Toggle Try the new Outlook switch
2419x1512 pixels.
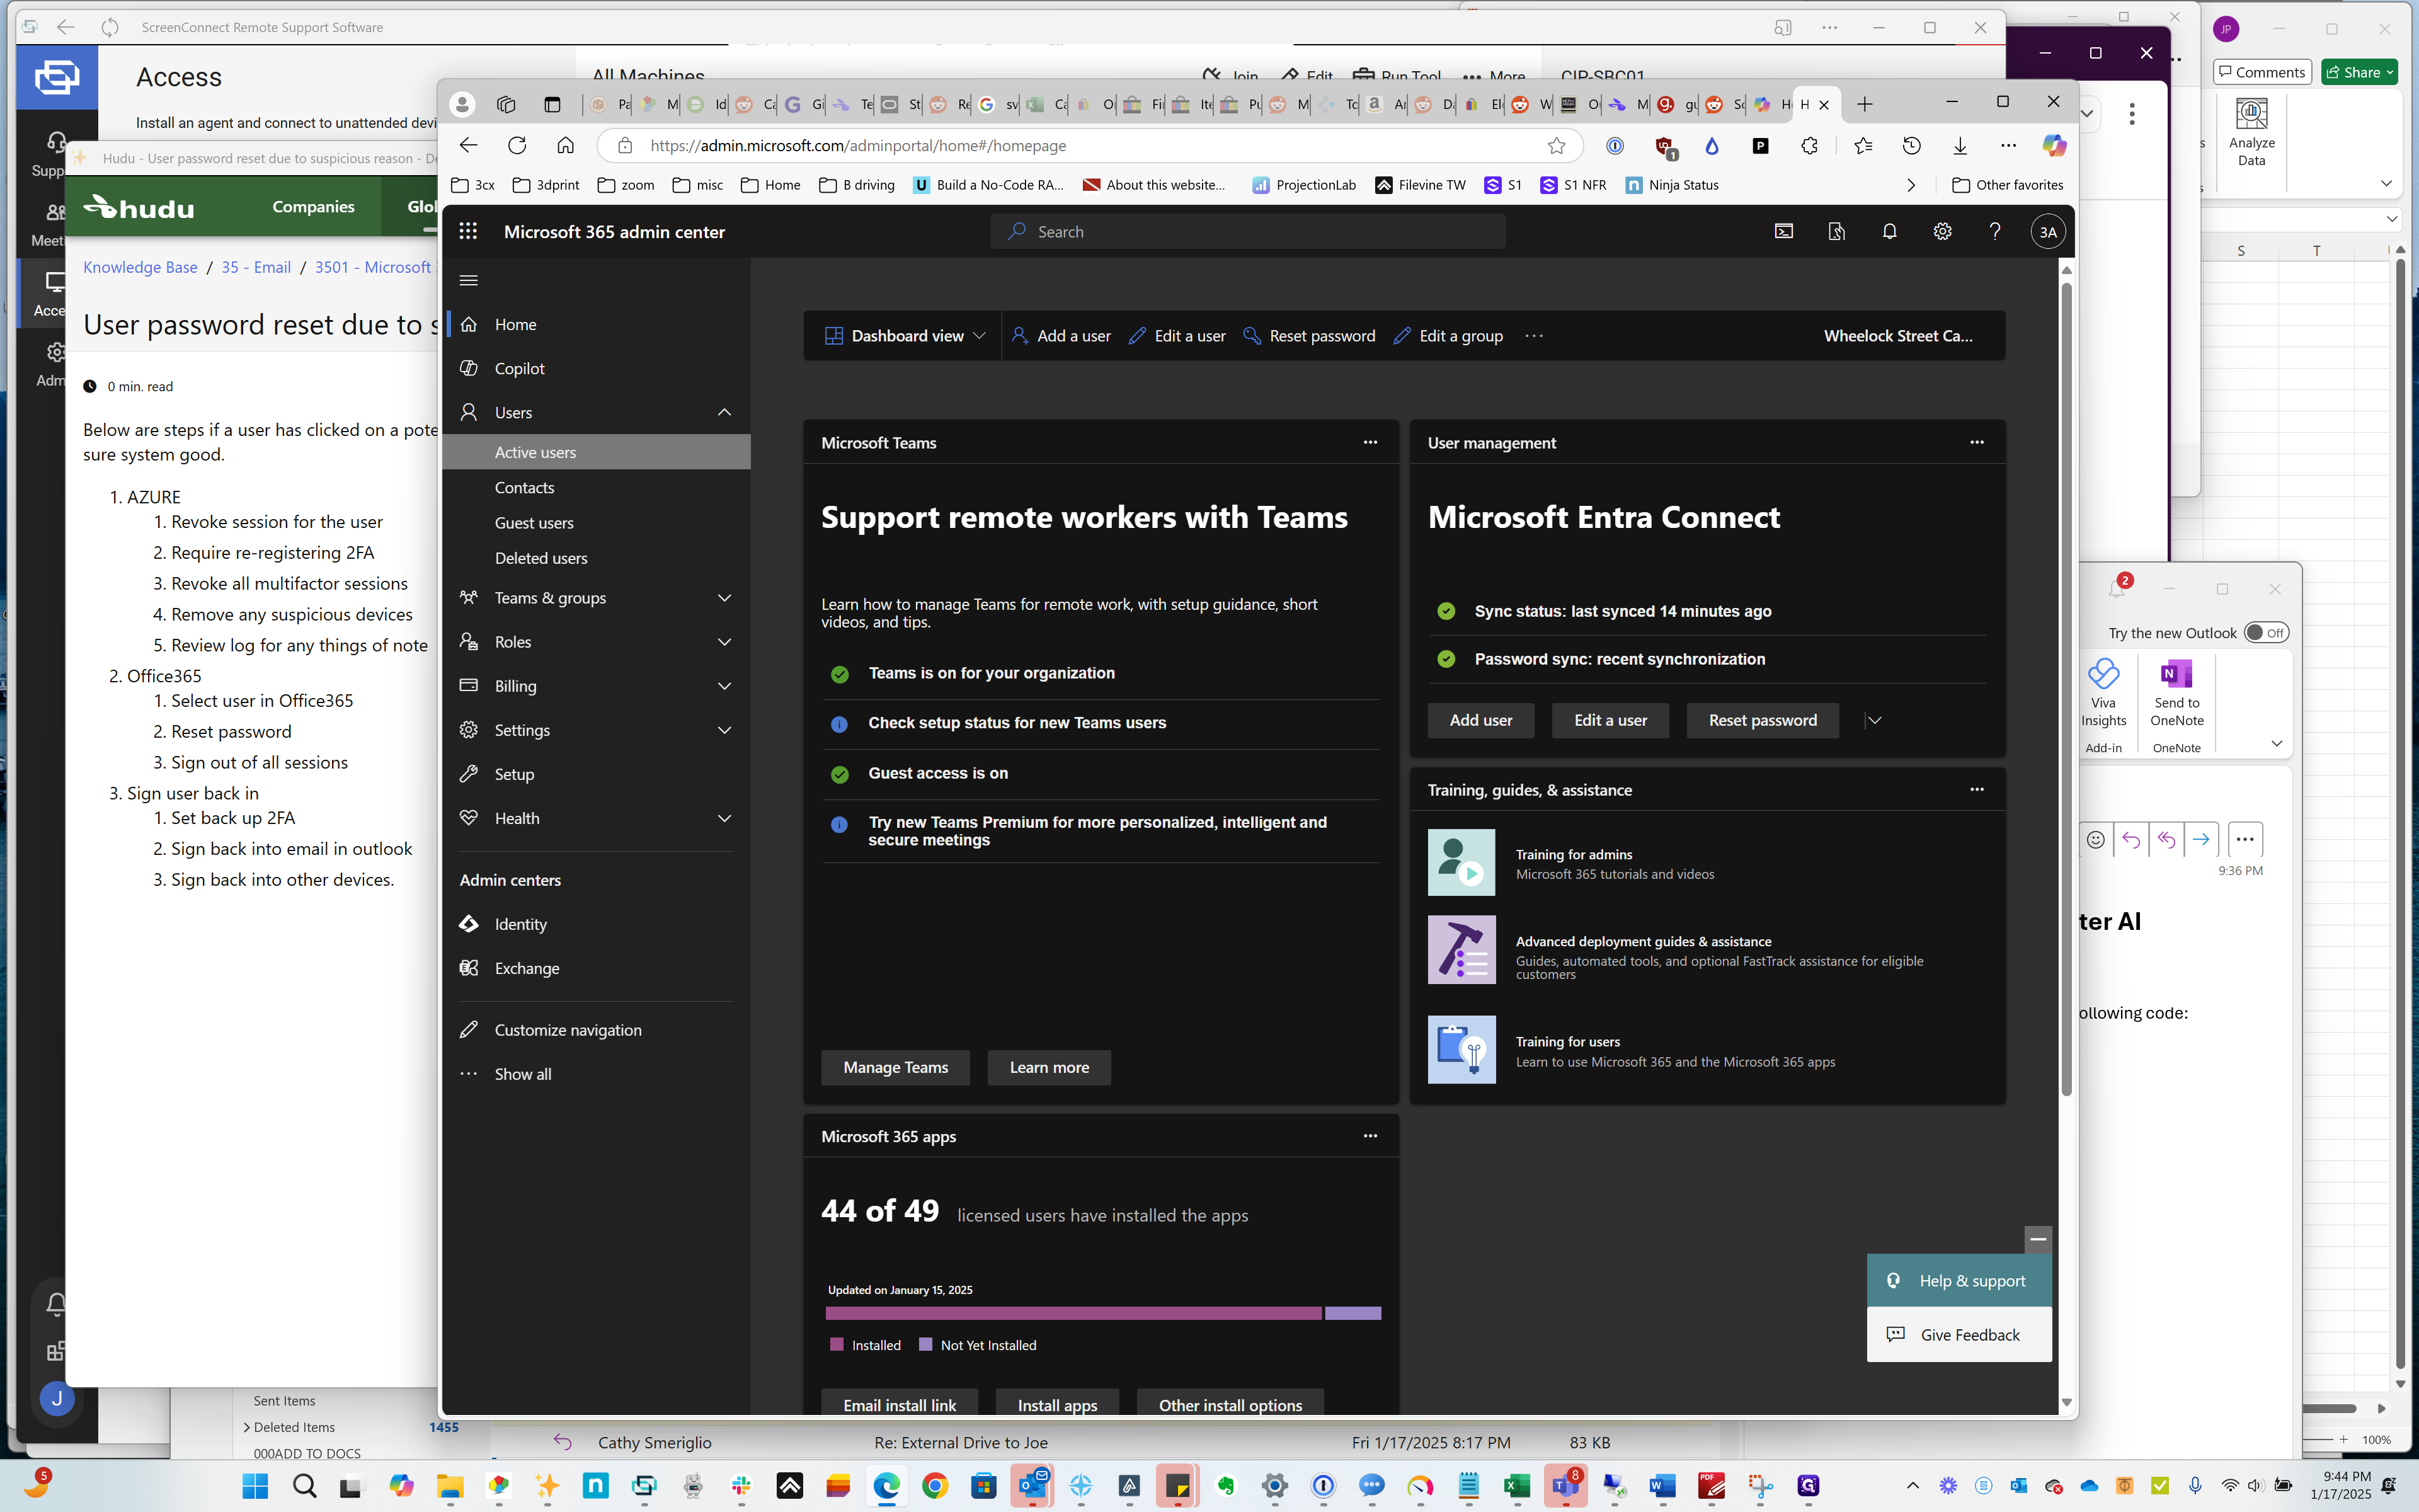(2265, 633)
